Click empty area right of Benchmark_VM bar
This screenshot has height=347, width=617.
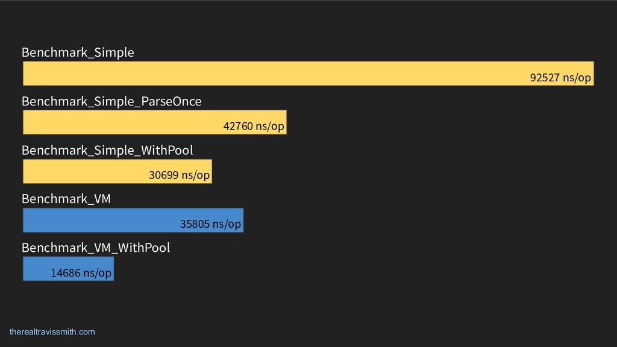click(x=422, y=220)
